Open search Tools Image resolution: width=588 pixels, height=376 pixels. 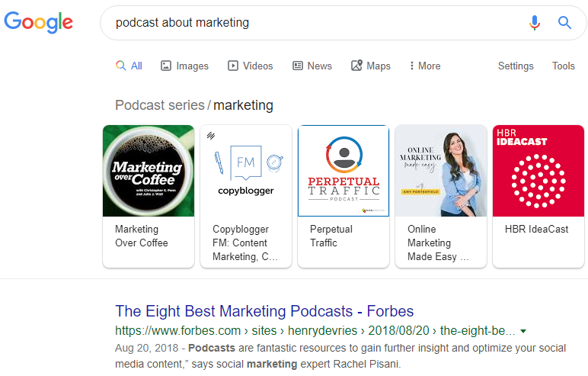click(564, 66)
